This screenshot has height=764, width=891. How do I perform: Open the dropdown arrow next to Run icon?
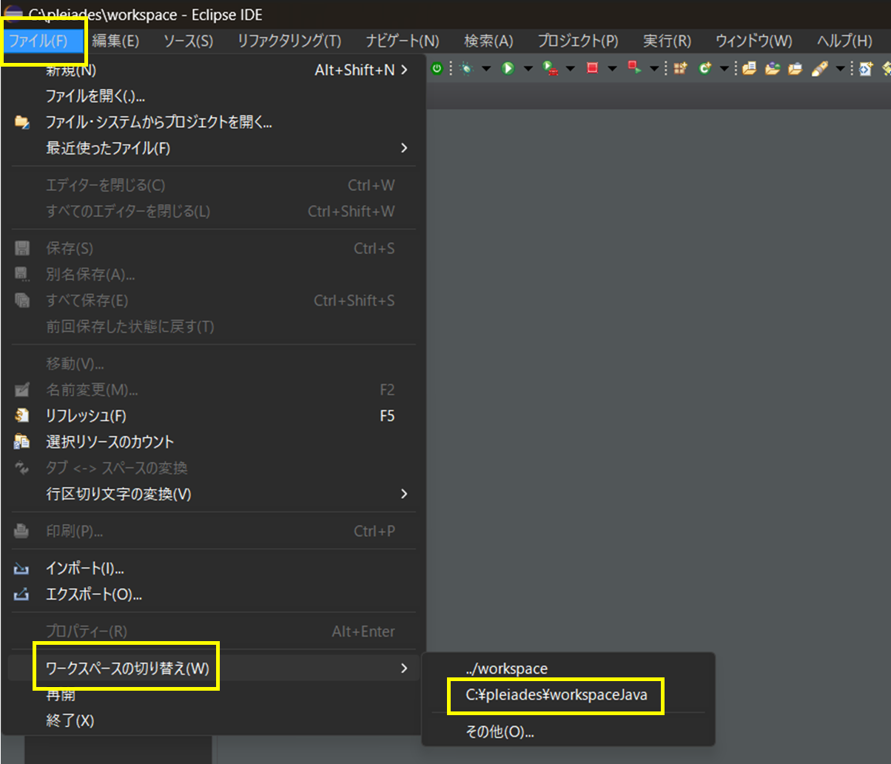point(528,69)
